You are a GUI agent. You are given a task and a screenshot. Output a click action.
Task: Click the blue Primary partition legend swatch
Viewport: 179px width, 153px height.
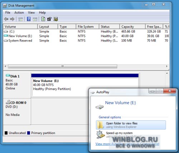pos(29,133)
